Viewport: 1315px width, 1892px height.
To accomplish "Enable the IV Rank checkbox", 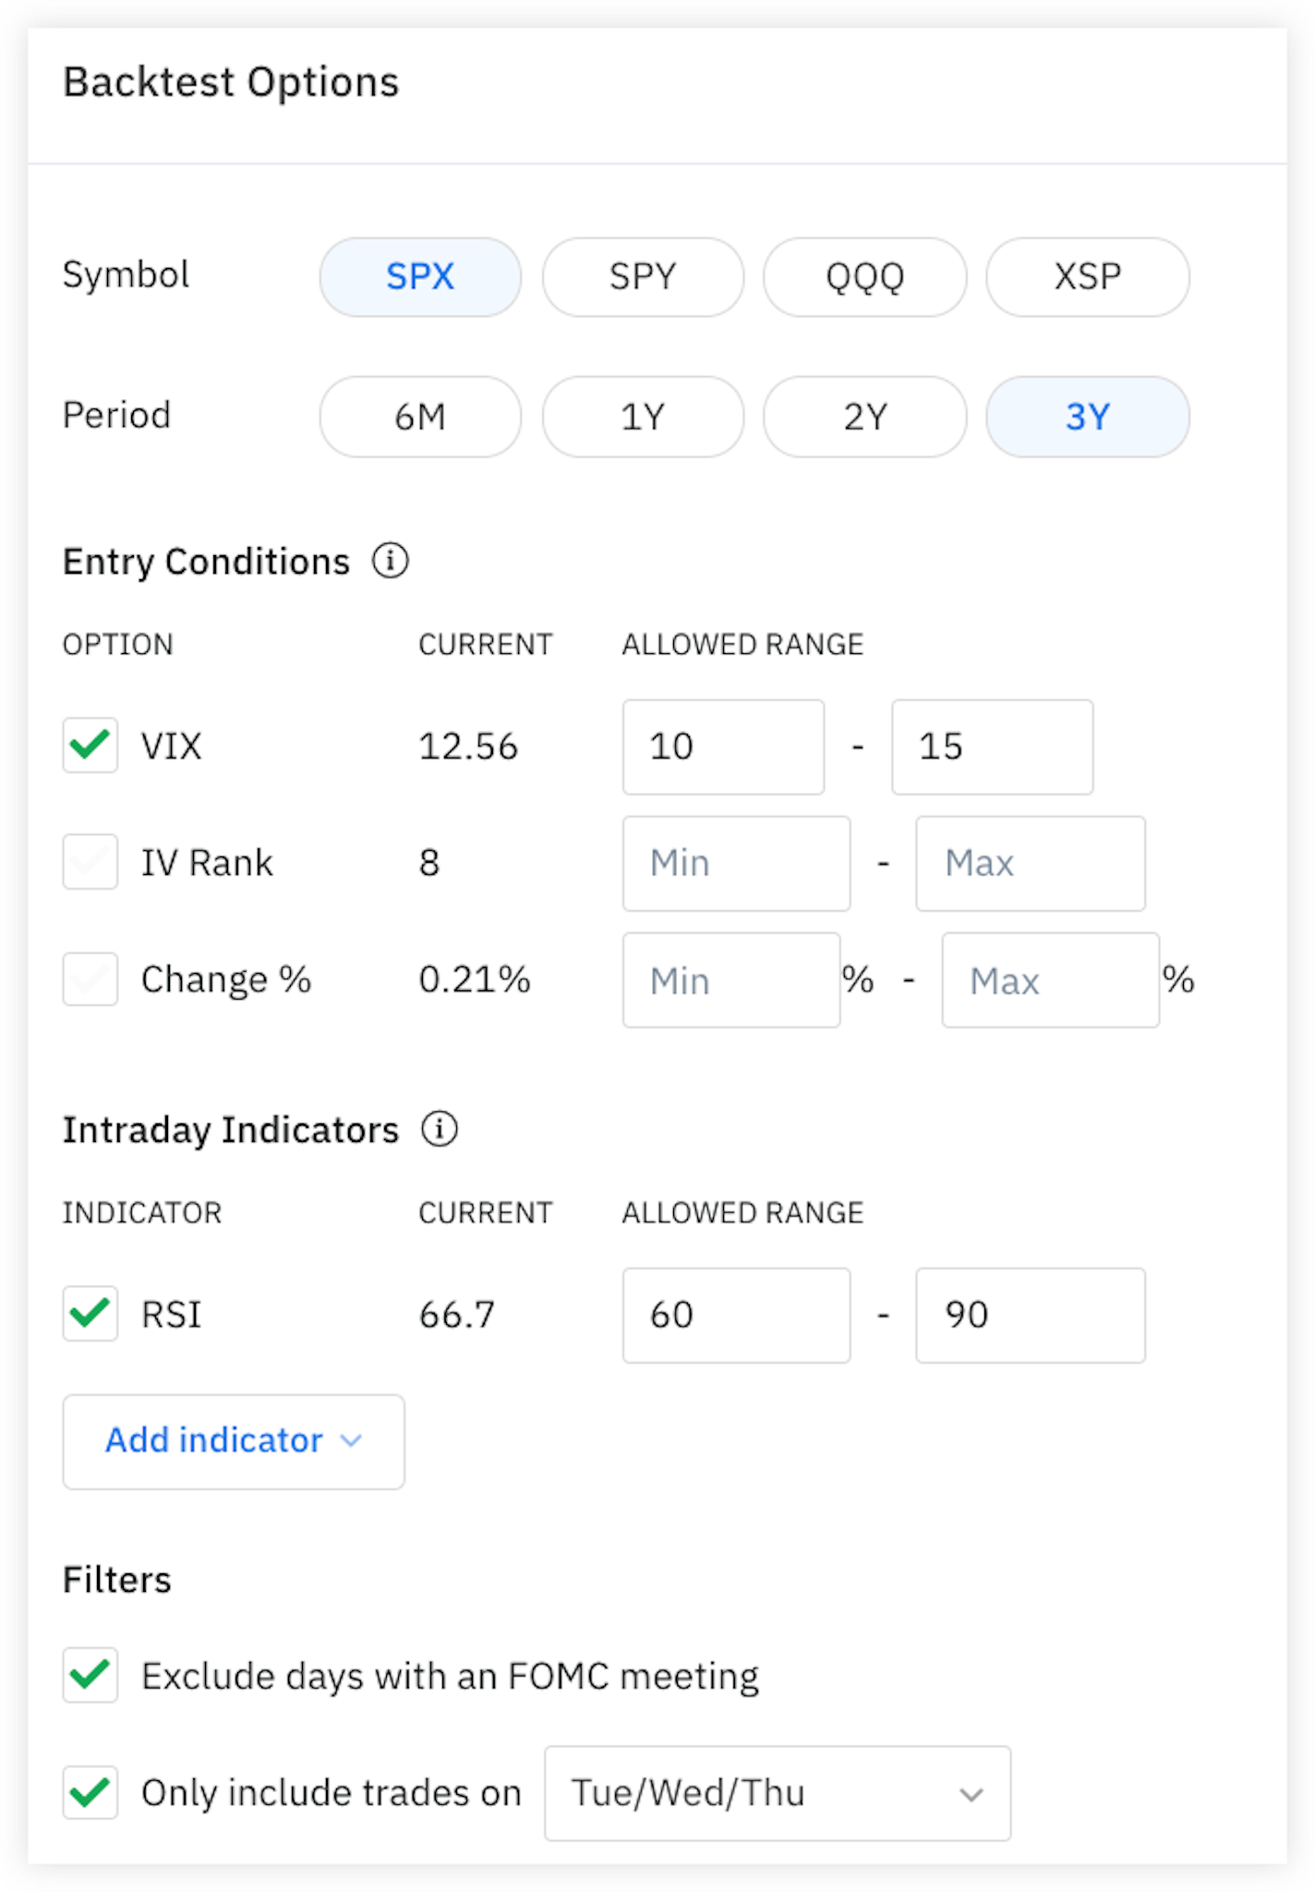I will pyautogui.click(x=90, y=862).
